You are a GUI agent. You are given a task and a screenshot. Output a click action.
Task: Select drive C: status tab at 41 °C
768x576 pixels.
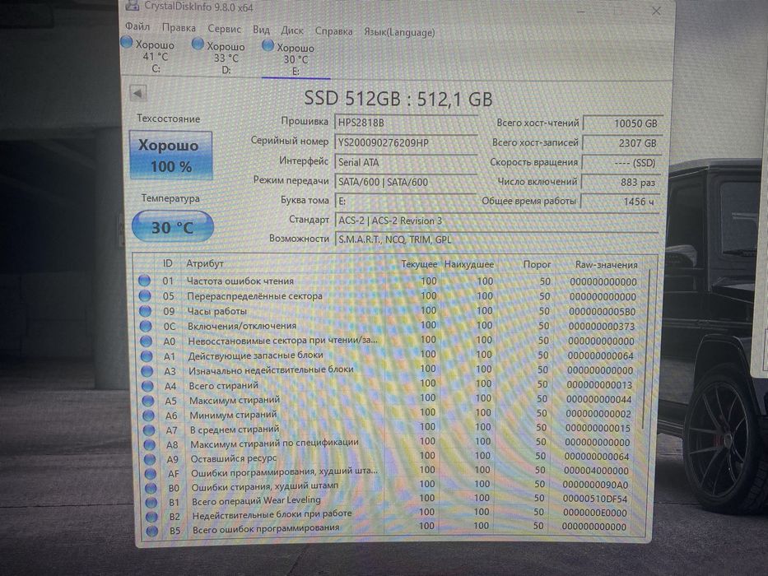[x=148, y=55]
